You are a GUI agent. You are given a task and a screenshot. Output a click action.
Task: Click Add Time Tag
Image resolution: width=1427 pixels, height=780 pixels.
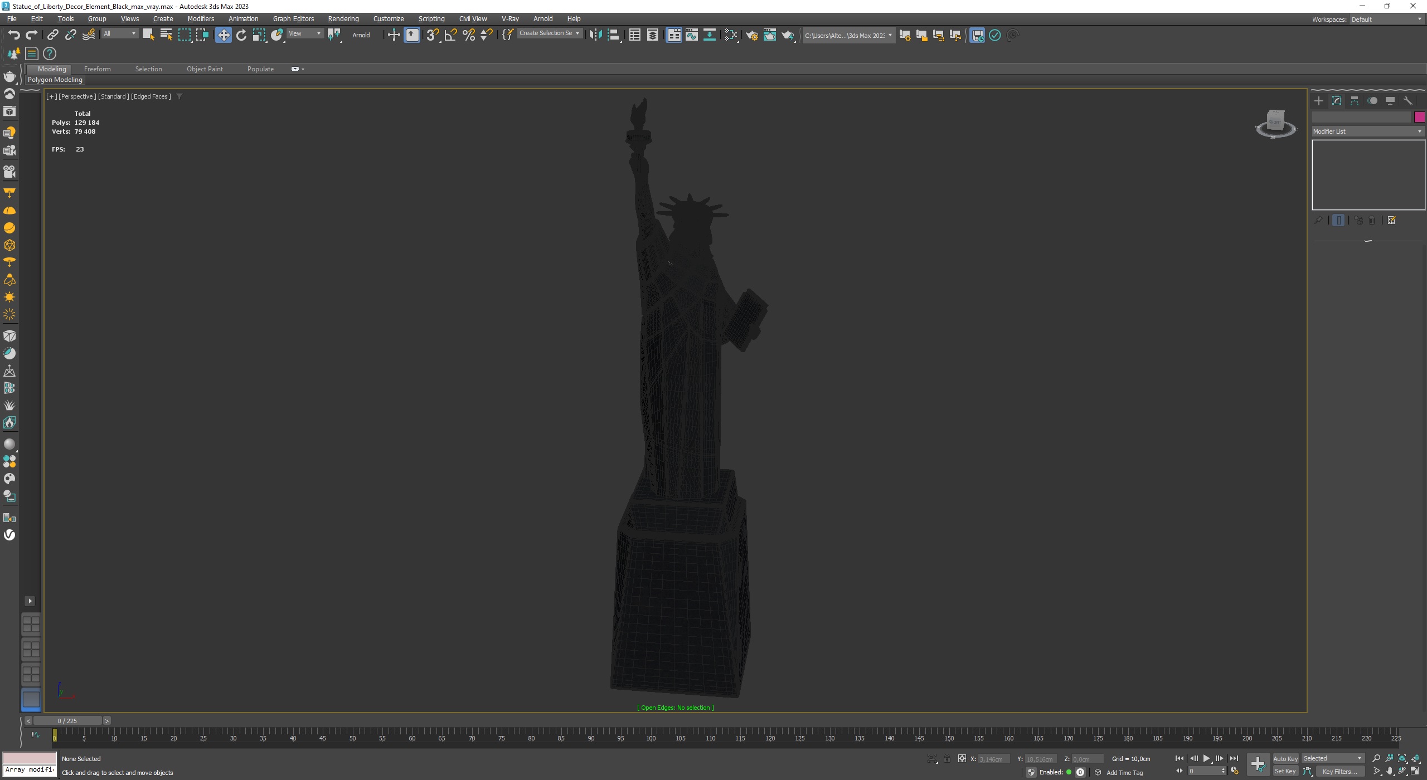[x=1124, y=773]
